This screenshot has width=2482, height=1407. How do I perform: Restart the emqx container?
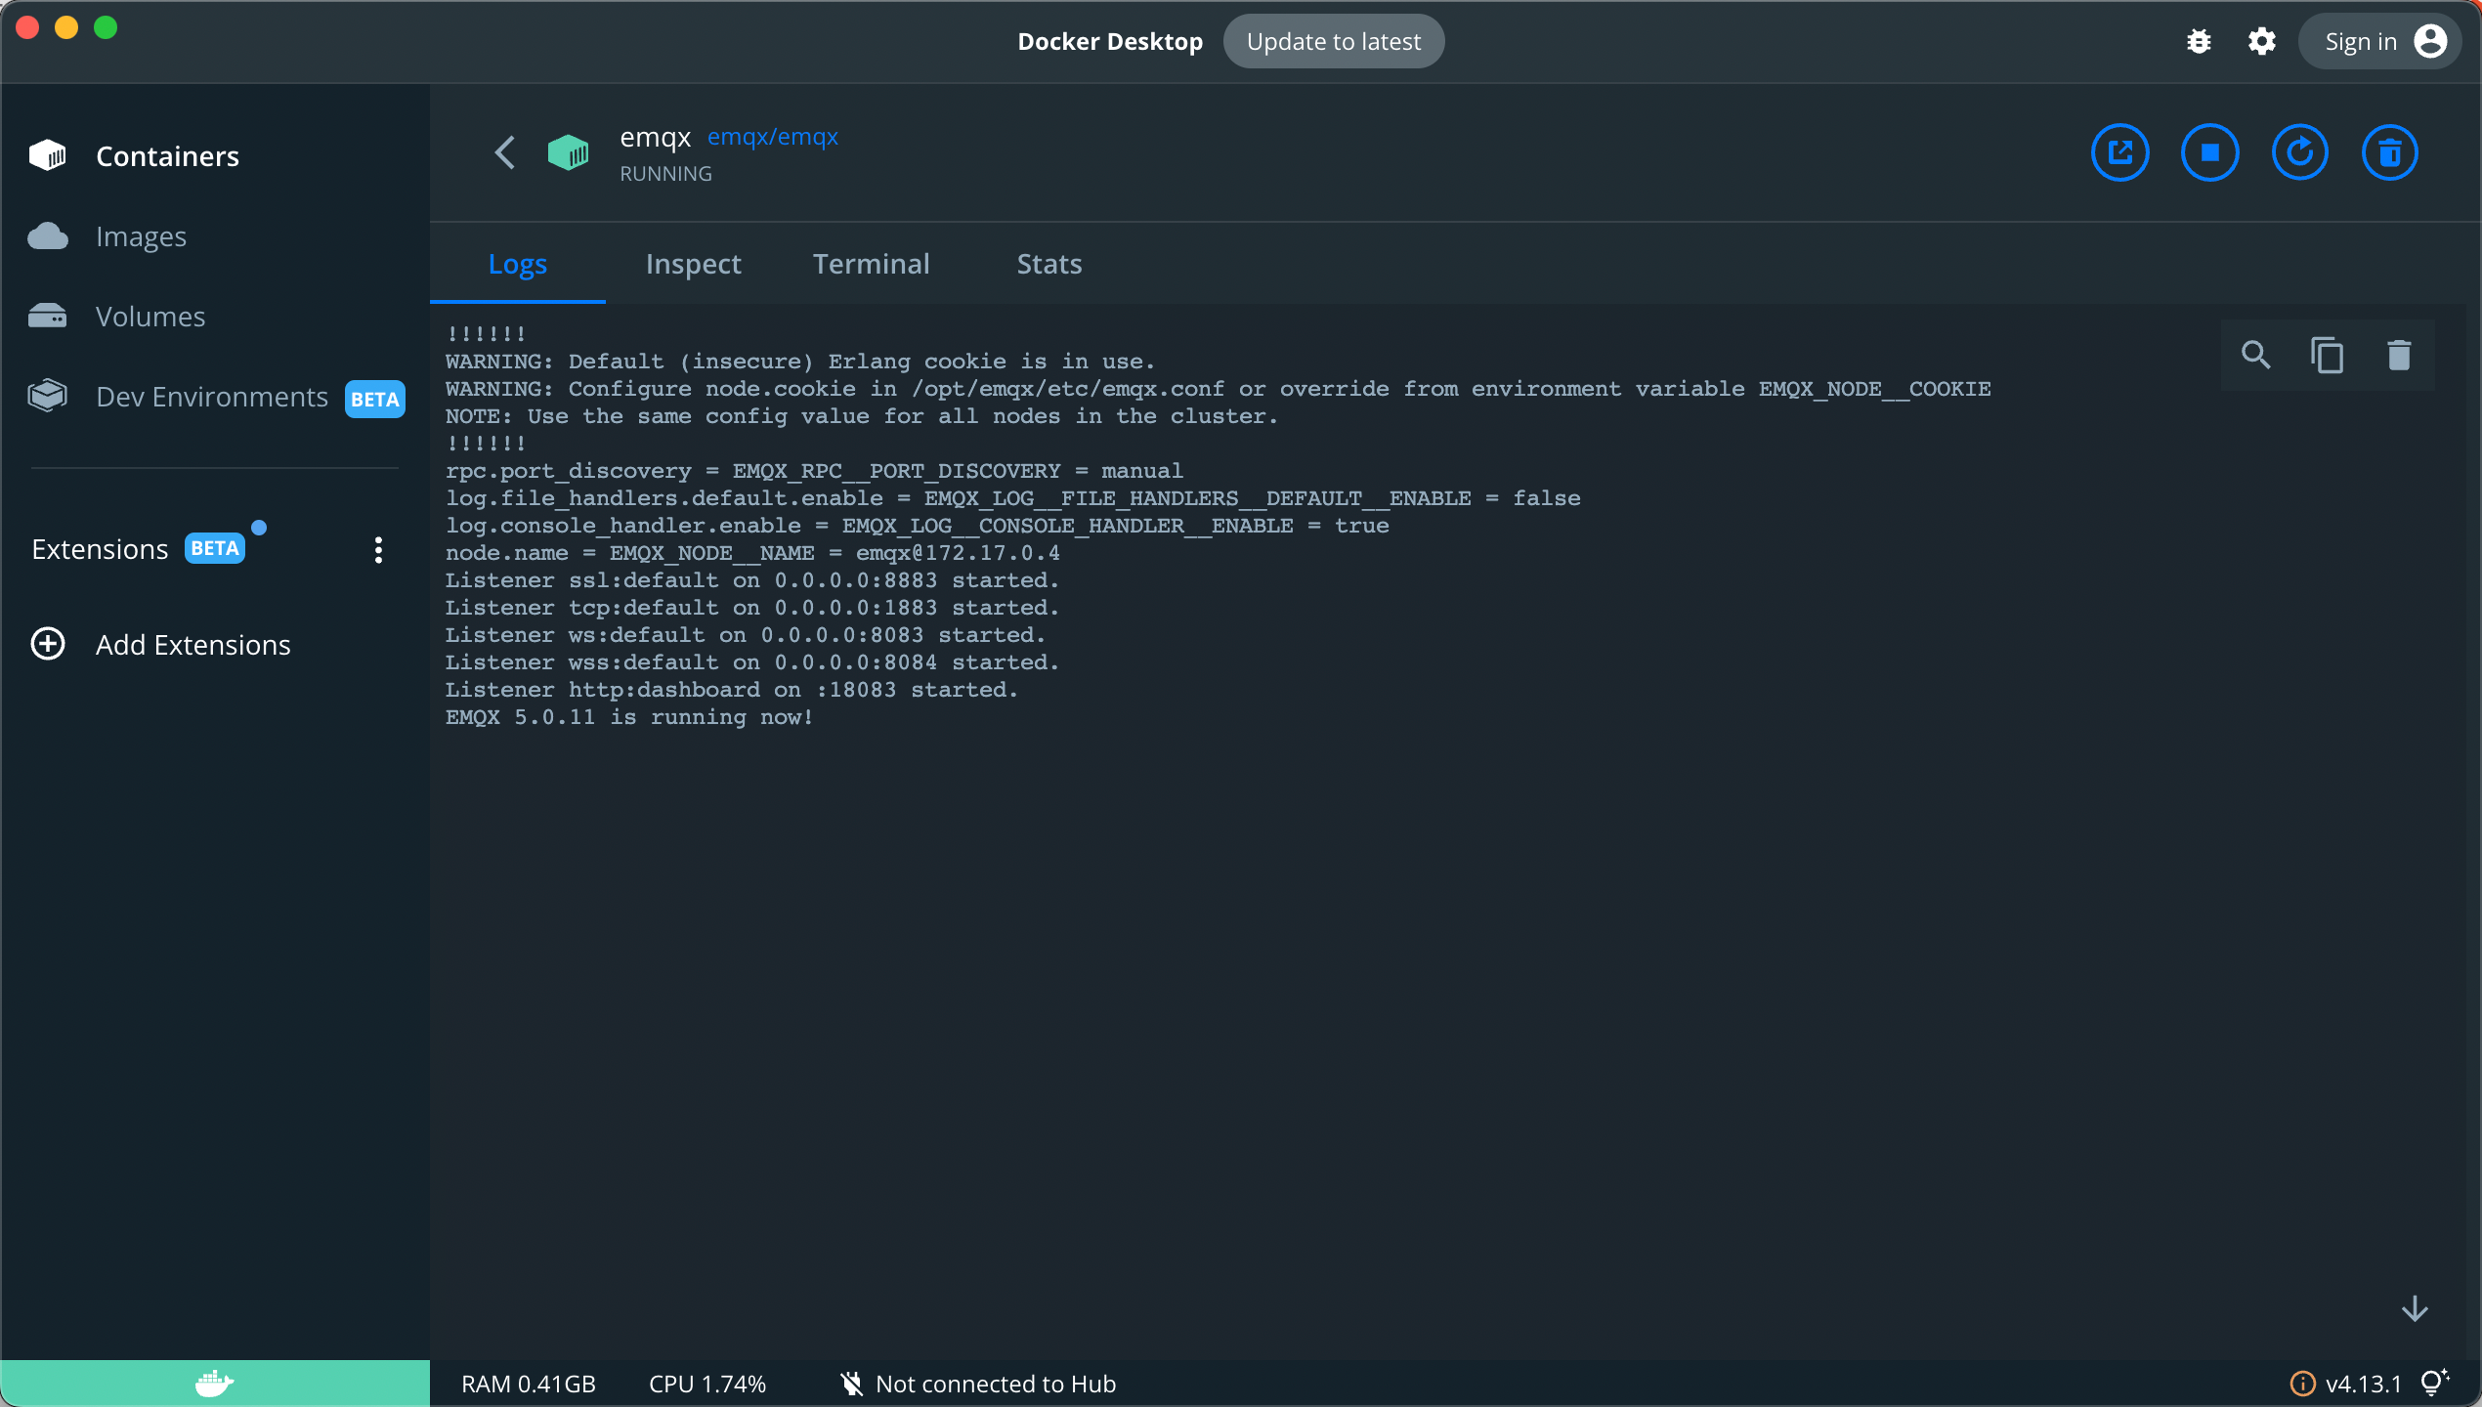pos(2300,151)
